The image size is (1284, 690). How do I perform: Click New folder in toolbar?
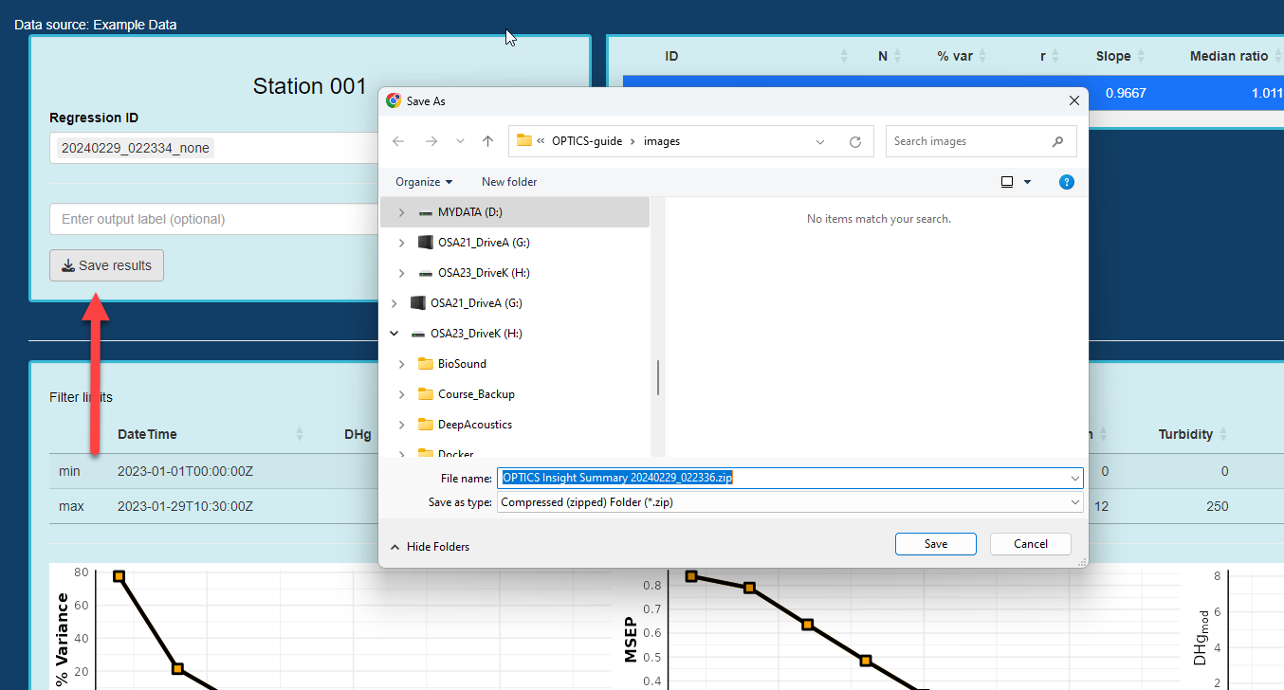509,182
